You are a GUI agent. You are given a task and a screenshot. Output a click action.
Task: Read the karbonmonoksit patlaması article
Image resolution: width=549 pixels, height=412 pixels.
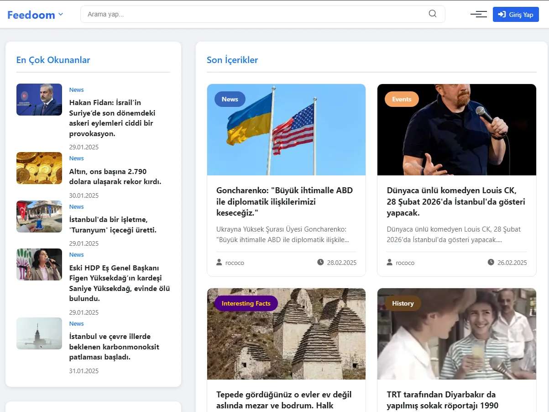(x=114, y=347)
